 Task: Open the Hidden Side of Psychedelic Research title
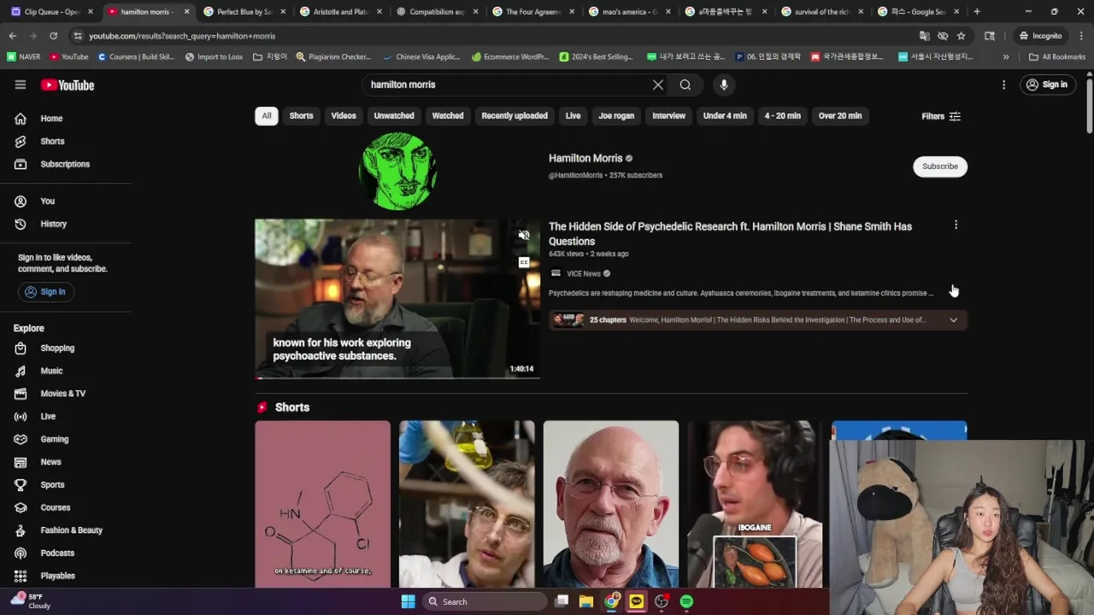pyautogui.click(x=730, y=233)
